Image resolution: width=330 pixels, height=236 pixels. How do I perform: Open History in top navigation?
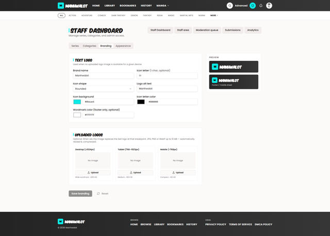point(146,6)
